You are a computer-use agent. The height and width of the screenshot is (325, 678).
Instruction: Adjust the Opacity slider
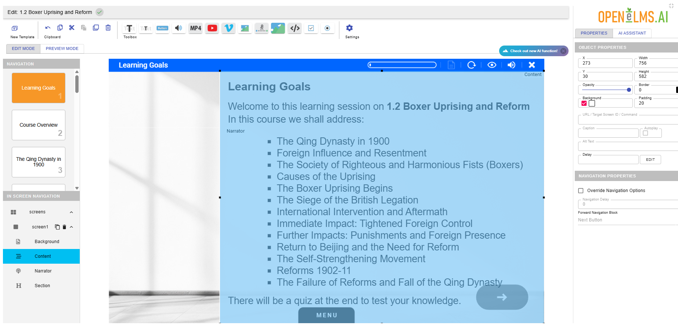(606, 90)
